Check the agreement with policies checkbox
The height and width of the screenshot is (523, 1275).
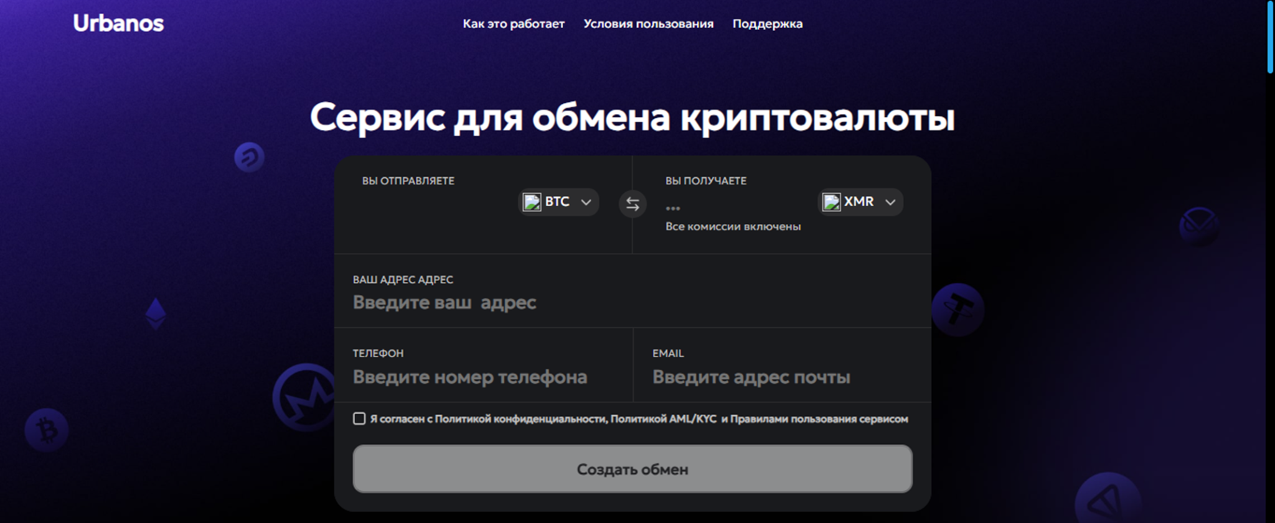[359, 419]
